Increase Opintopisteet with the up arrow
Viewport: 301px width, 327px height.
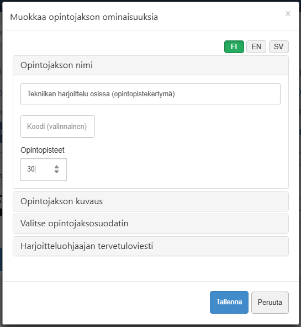pos(57,167)
